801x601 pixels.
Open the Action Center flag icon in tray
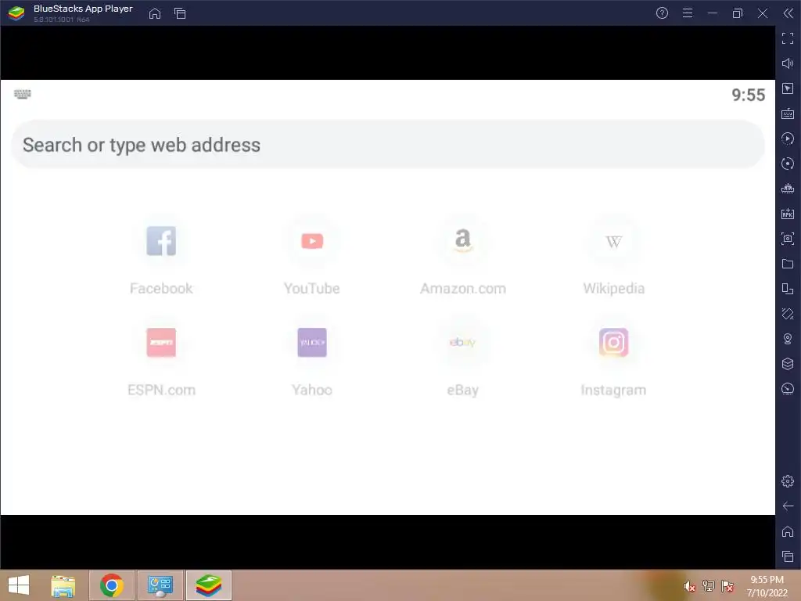coord(727,586)
